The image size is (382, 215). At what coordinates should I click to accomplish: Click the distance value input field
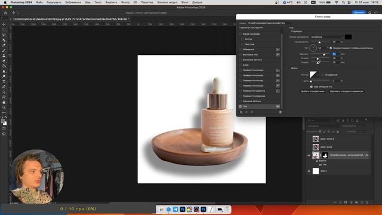point(335,54)
